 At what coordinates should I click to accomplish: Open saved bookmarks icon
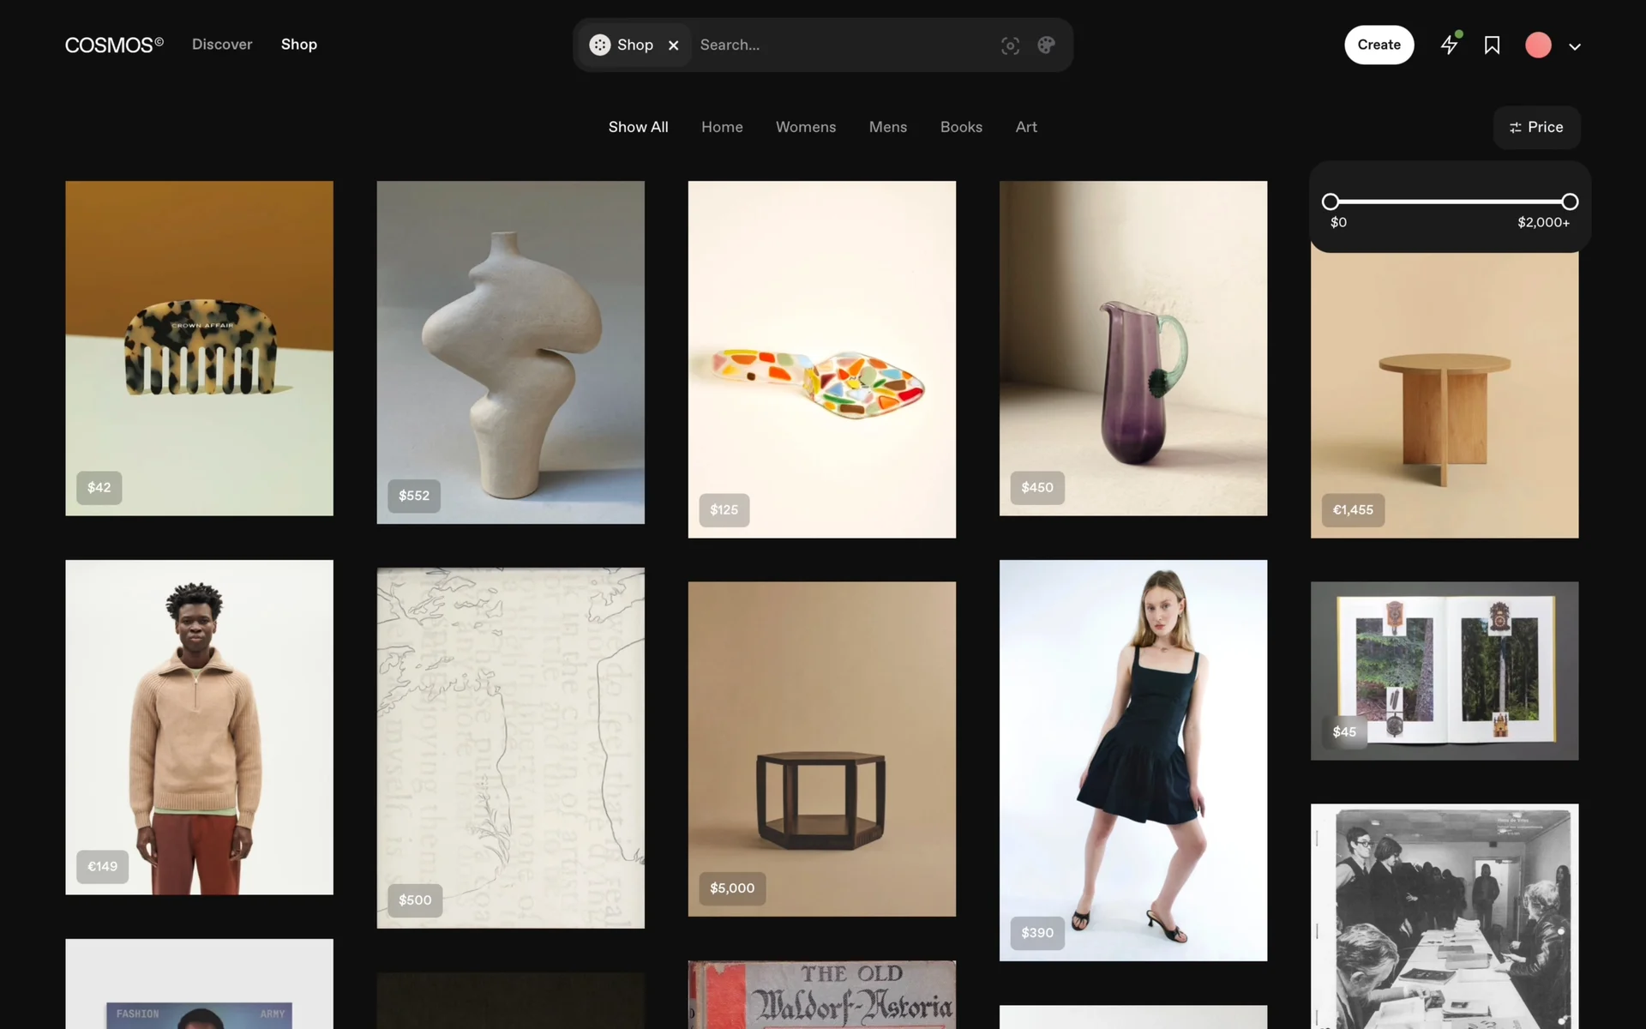pyautogui.click(x=1492, y=45)
